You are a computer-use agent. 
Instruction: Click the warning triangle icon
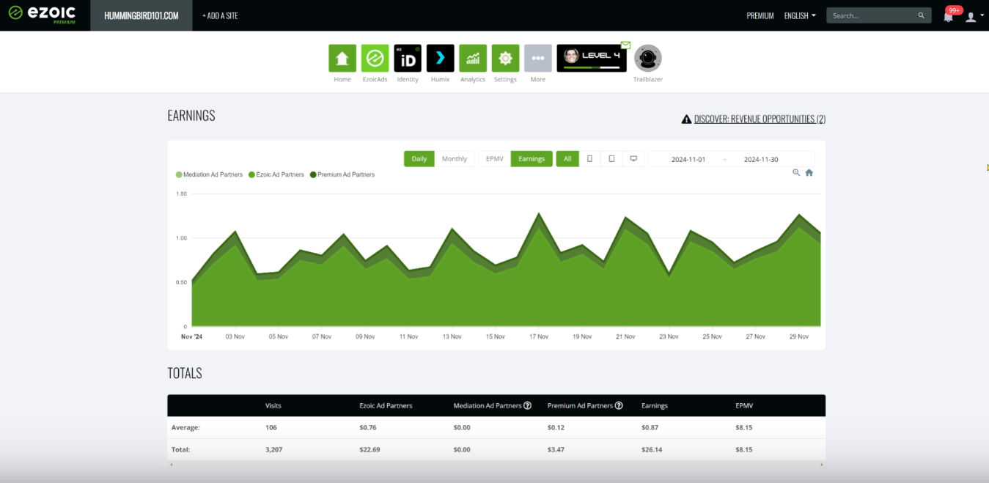click(x=686, y=119)
